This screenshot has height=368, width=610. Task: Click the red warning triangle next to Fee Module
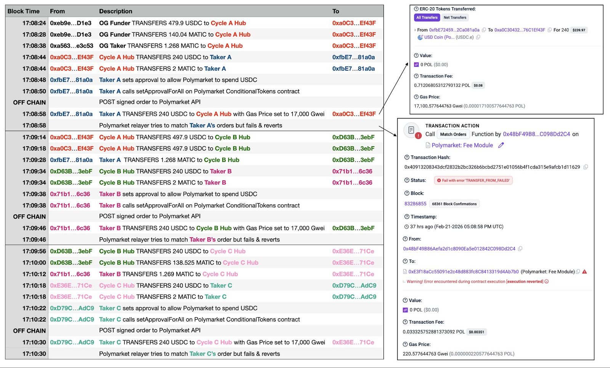(584, 272)
